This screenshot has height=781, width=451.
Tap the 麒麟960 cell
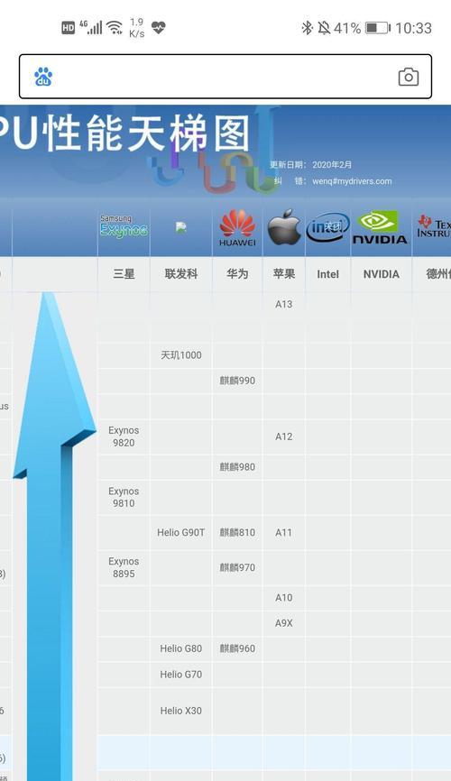coord(237,648)
